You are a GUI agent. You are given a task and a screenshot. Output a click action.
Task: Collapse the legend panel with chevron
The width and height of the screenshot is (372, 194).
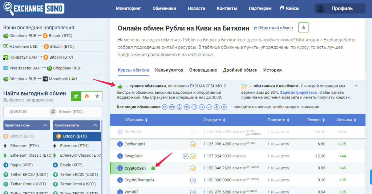[x=356, y=86]
